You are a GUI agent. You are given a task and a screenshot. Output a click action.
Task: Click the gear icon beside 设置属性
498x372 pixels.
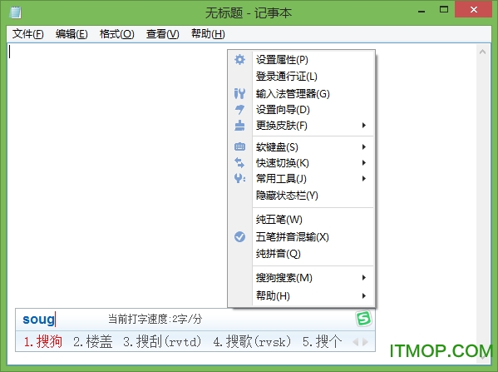[239, 59]
